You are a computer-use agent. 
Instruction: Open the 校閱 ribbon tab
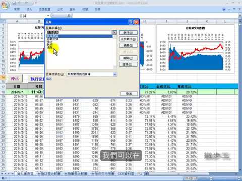point(85,10)
